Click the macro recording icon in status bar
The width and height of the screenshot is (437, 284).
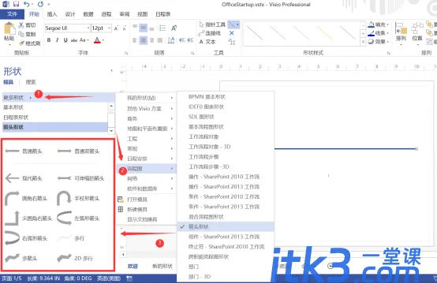129,278
